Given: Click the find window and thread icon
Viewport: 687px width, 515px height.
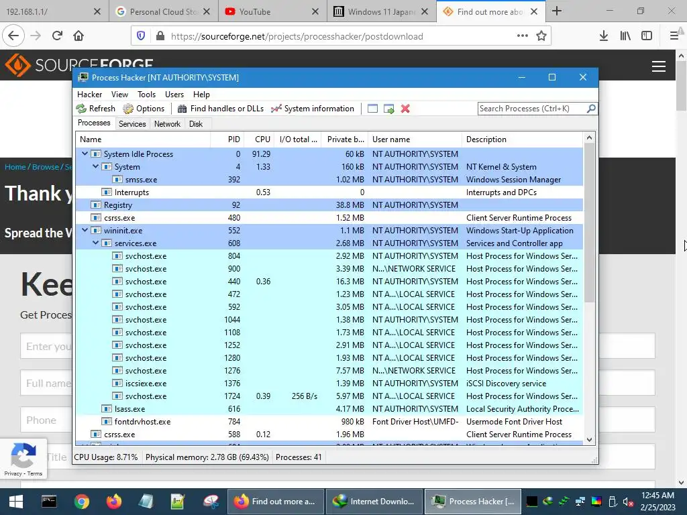Looking at the screenshot, I should (388, 109).
